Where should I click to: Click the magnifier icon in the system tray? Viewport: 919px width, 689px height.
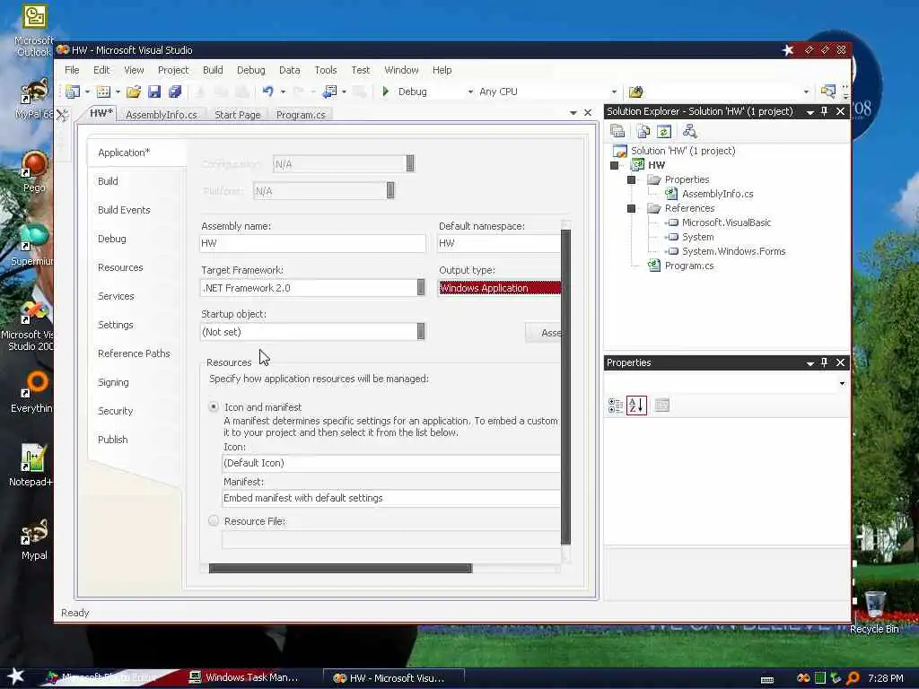coord(853,678)
